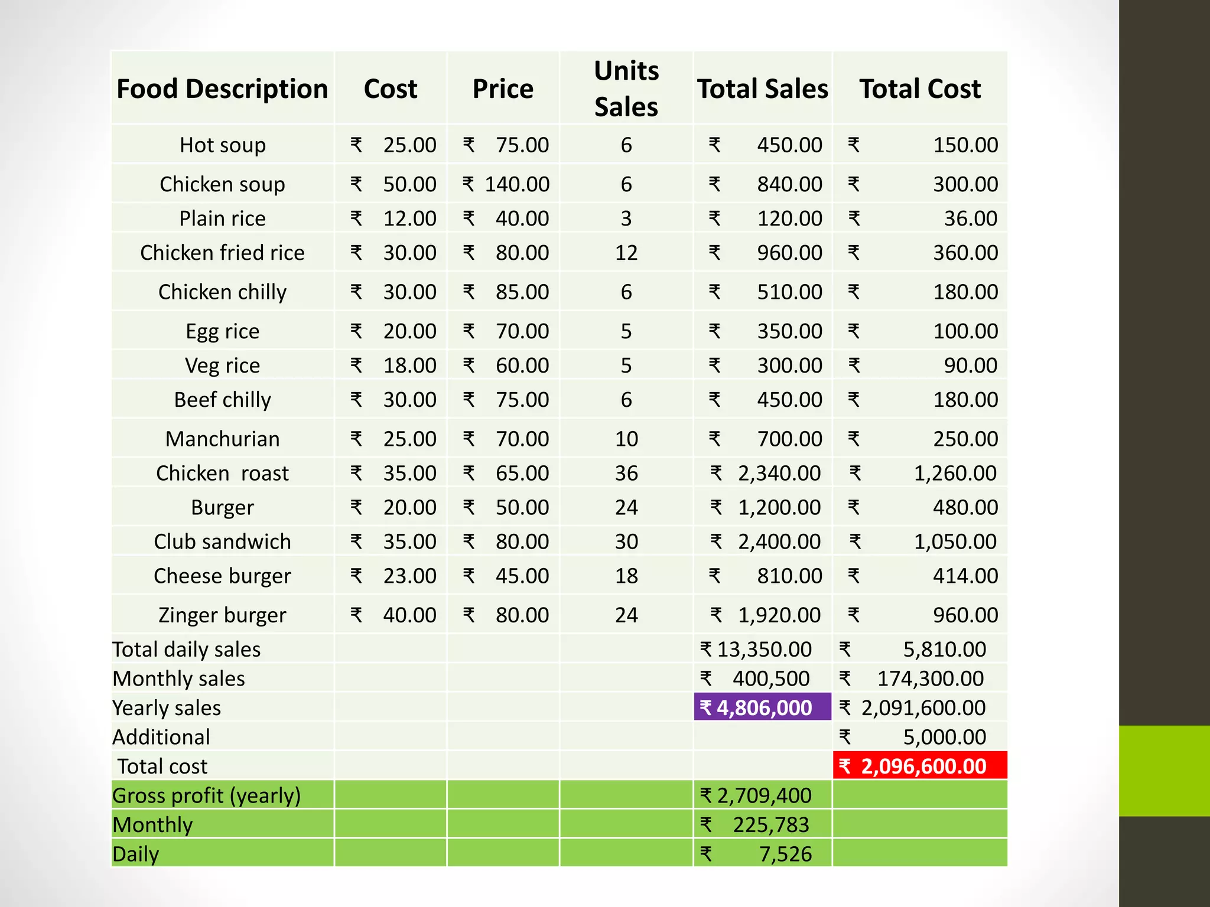Image resolution: width=1210 pixels, height=907 pixels.
Task: Select the 'Chicken chilly' row name
Action: click(x=223, y=292)
